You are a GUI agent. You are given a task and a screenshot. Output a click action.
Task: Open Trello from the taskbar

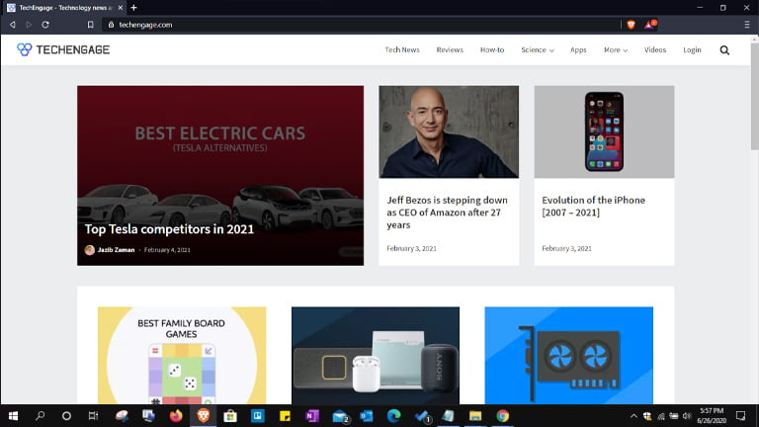[x=258, y=416]
